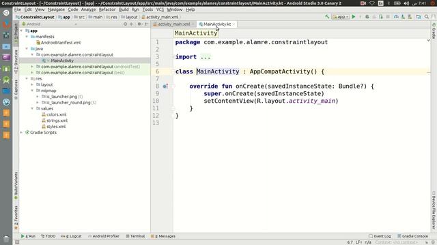Click activity_main.xml breadcrumb
Screen dimensions: 437x245
click(160, 17)
